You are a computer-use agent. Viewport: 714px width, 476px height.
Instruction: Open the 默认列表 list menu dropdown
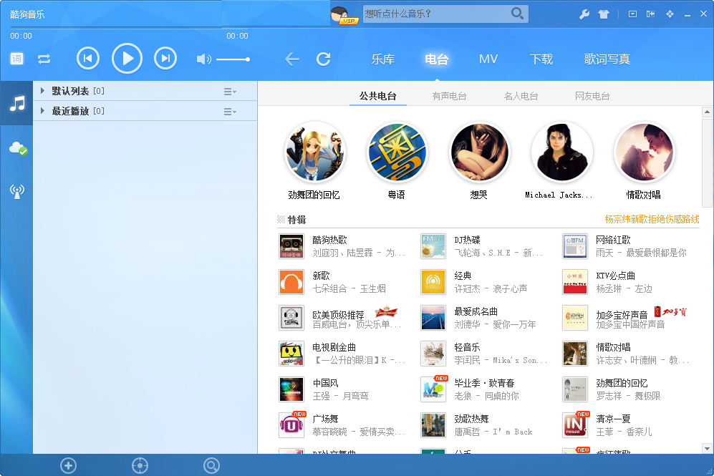230,92
